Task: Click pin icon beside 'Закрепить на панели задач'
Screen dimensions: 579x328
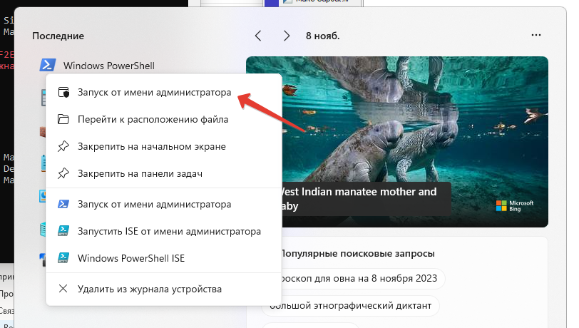Action: coord(63,173)
